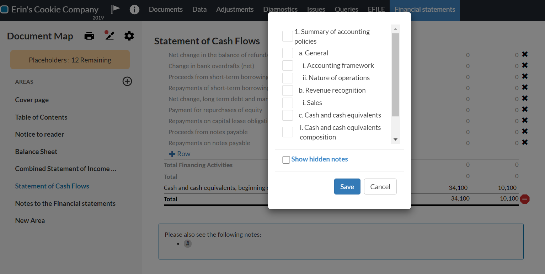The height and width of the screenshot is (274, 545).
Task: Click the red pencil edit icon
Action: pyautogui.click(x=109, y=35)
